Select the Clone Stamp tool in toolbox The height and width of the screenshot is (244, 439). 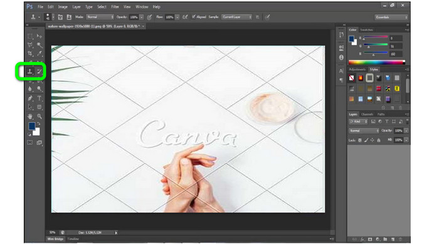[x=29, y=71]
